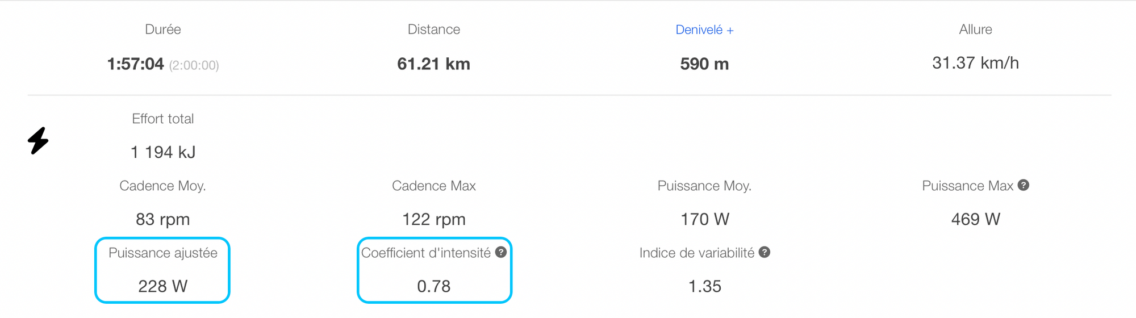
Task: Click the Cadence Max 122 rpm value
Action: click(x=434, y=219)
